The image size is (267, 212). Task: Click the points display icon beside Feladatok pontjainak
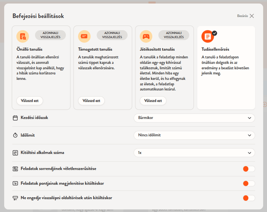[x=16, y=183]
